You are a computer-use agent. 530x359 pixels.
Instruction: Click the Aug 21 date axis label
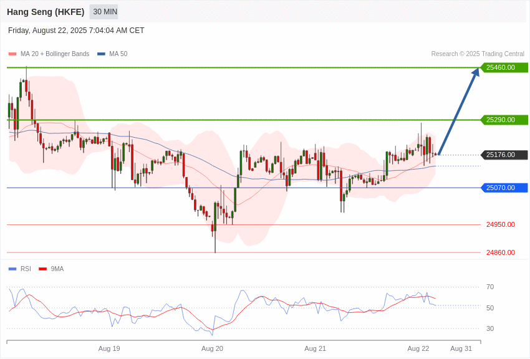coord(316,348)
